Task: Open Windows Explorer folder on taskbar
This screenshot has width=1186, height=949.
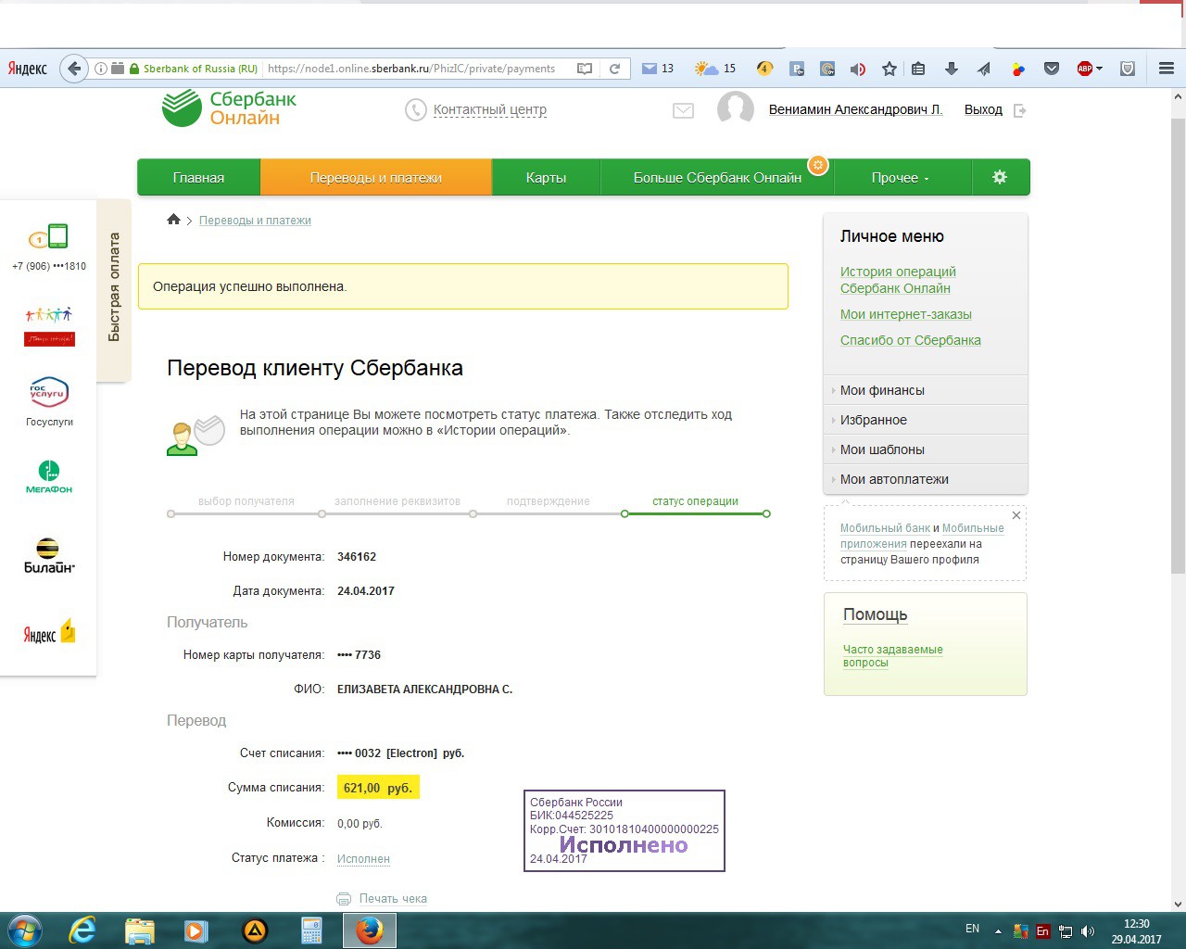Action: [140, 930]
